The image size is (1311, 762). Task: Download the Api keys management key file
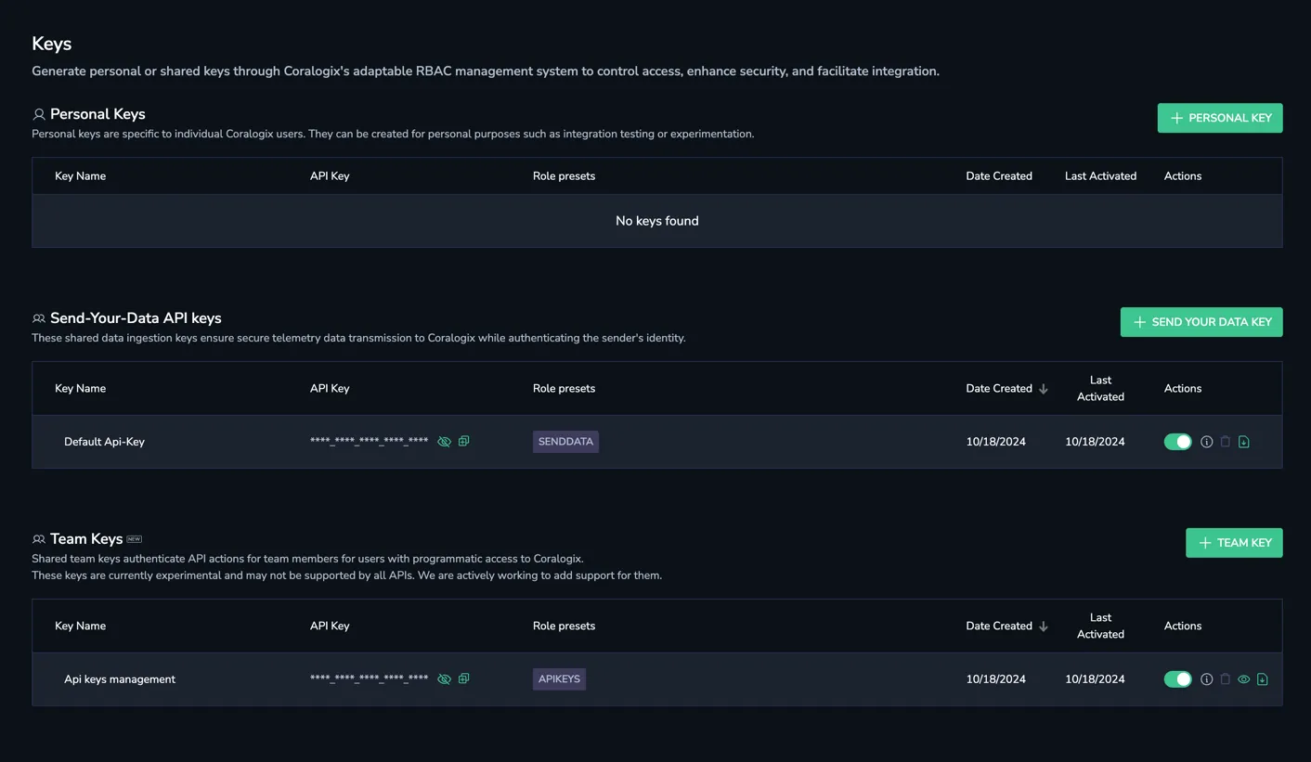[x=1262, y=679]
